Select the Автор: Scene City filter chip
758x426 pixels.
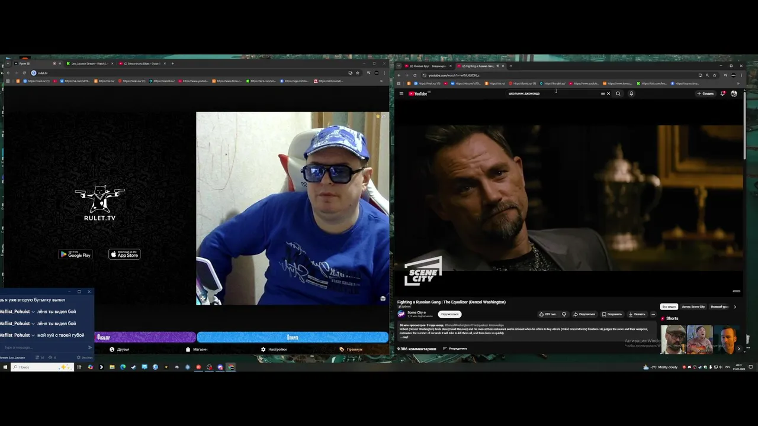[x=693, y=306]
